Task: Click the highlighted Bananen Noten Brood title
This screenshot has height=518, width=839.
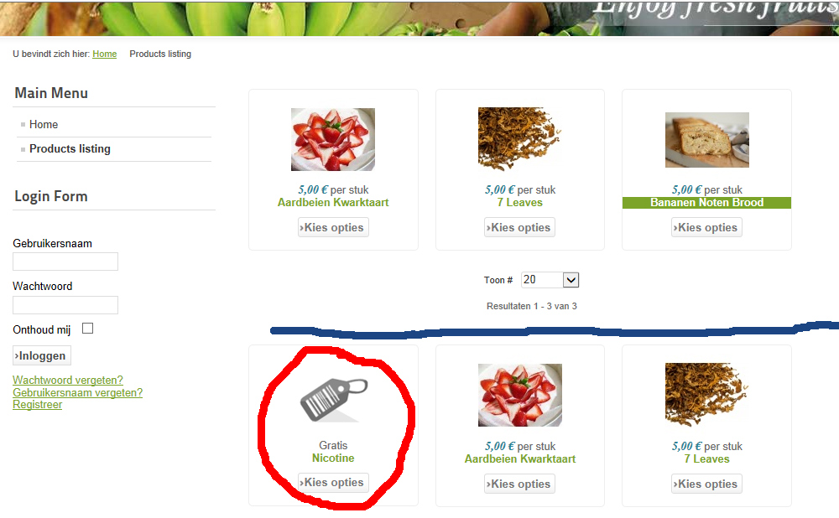Action: pyautogui.click(x=706, y=203)
